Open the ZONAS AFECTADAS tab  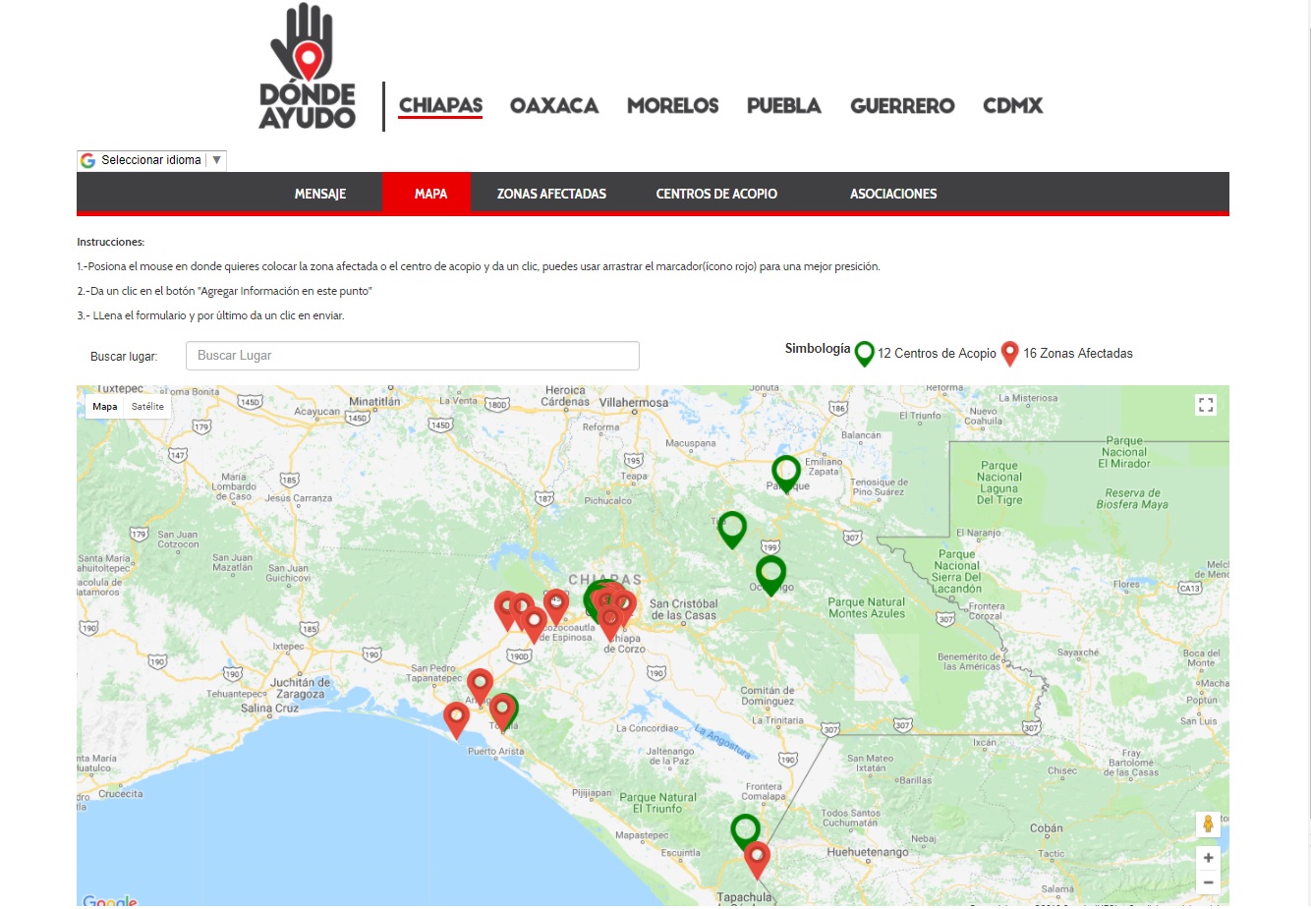(x=551, y=194)
